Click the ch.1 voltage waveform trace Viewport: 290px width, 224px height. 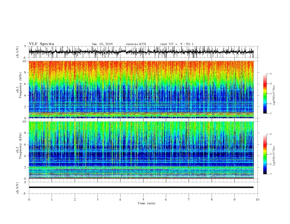[141, 52]
